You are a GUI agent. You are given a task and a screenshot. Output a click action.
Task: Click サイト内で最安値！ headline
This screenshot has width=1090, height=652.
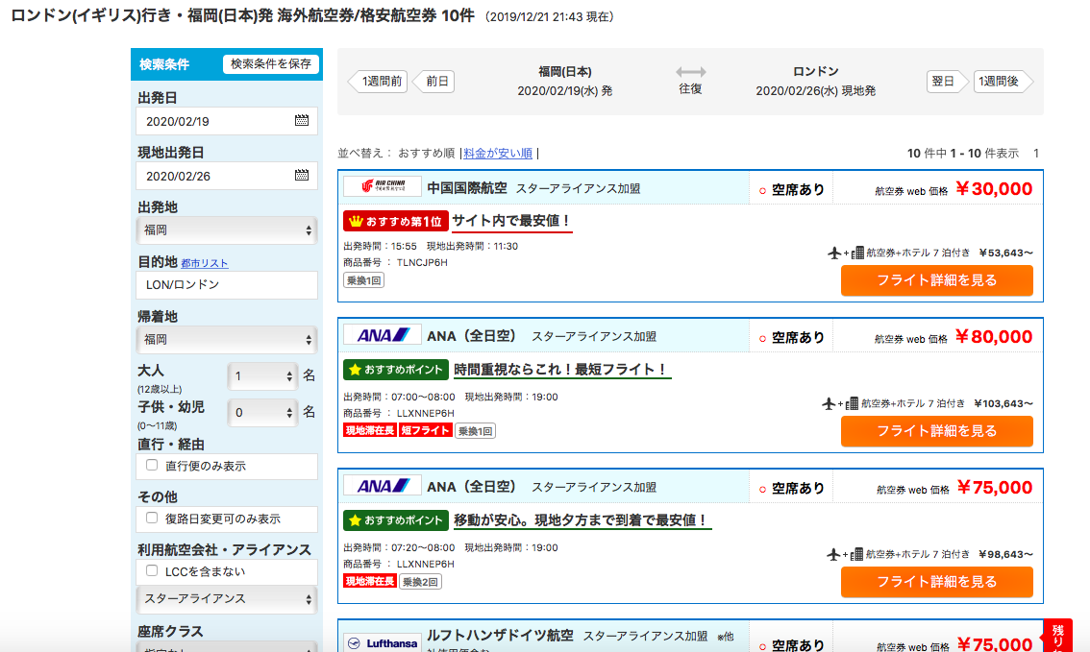click(x=512, y=221)
